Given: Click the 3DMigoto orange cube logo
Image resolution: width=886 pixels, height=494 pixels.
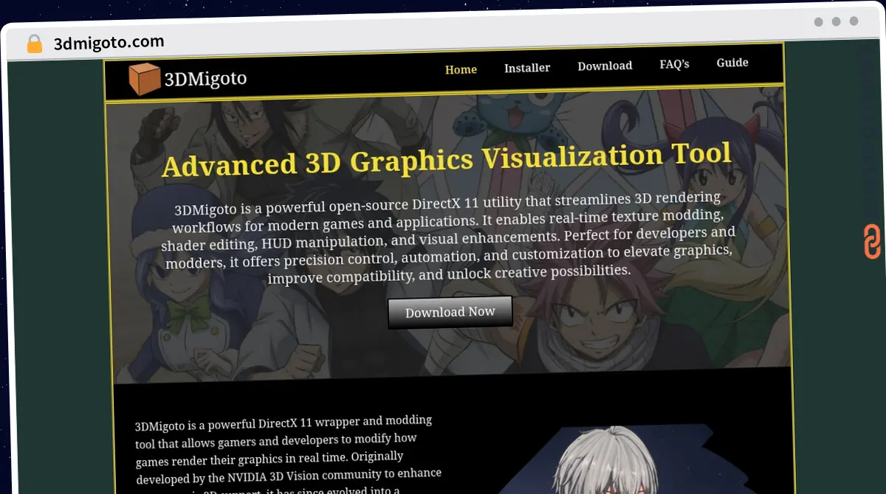Looking at the screenshot, I should click(x=144, y=79).
